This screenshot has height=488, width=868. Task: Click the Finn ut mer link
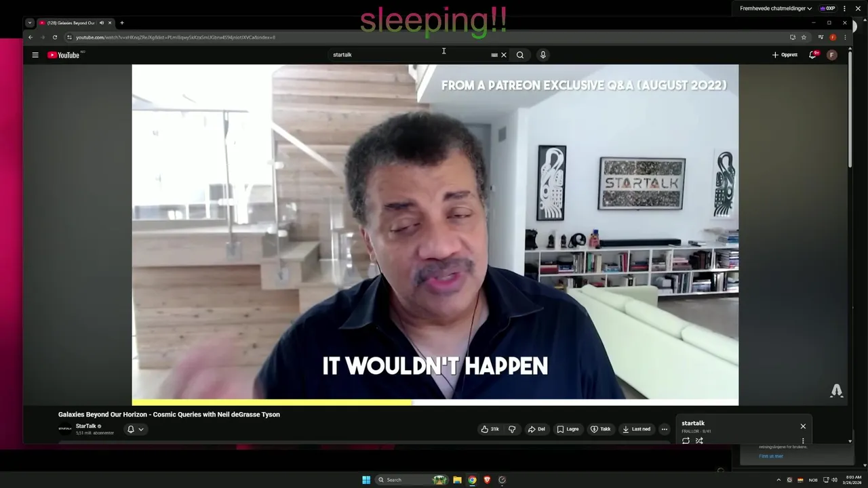tap(771, 456)
